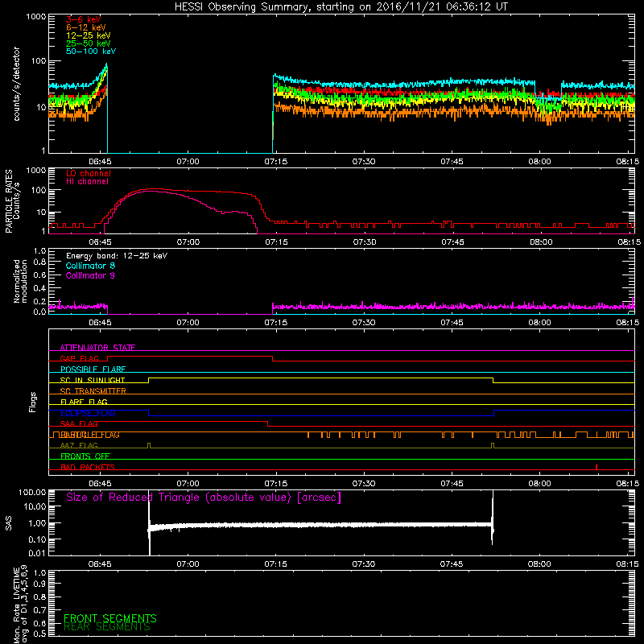Select the "GAP FLAG" label

(79, 358)
